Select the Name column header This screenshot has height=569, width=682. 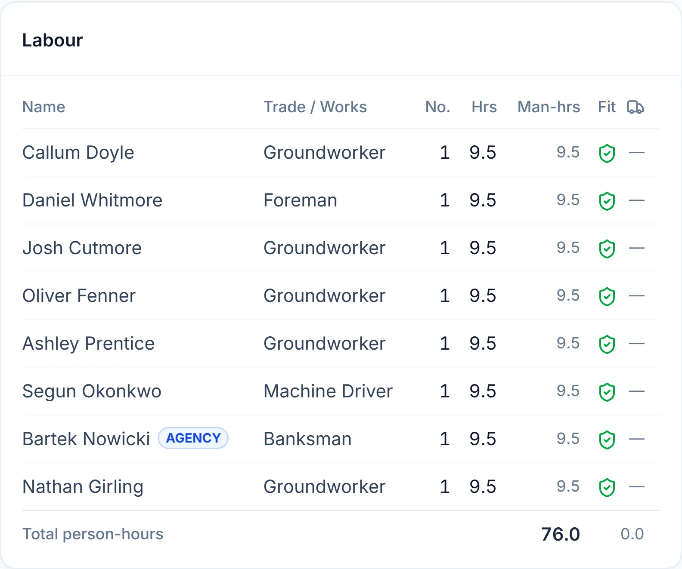tap(44, 107)
